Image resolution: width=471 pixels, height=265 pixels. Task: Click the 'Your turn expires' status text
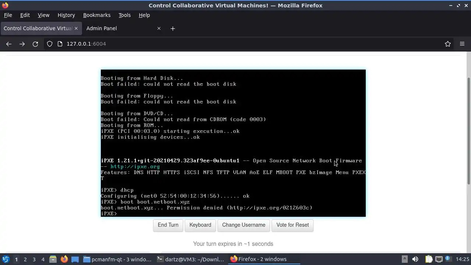(233, 244)
